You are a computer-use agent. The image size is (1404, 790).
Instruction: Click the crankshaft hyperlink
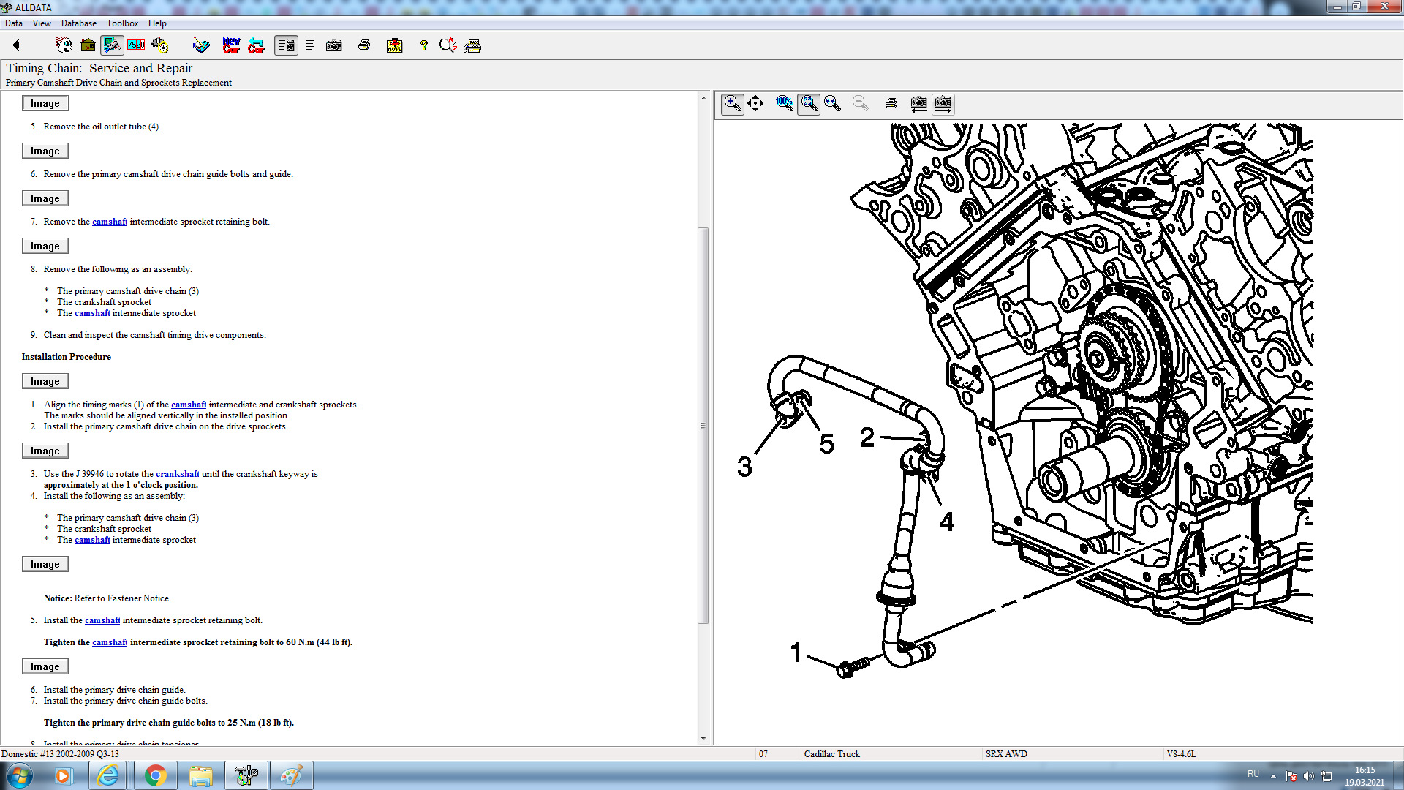177,474
